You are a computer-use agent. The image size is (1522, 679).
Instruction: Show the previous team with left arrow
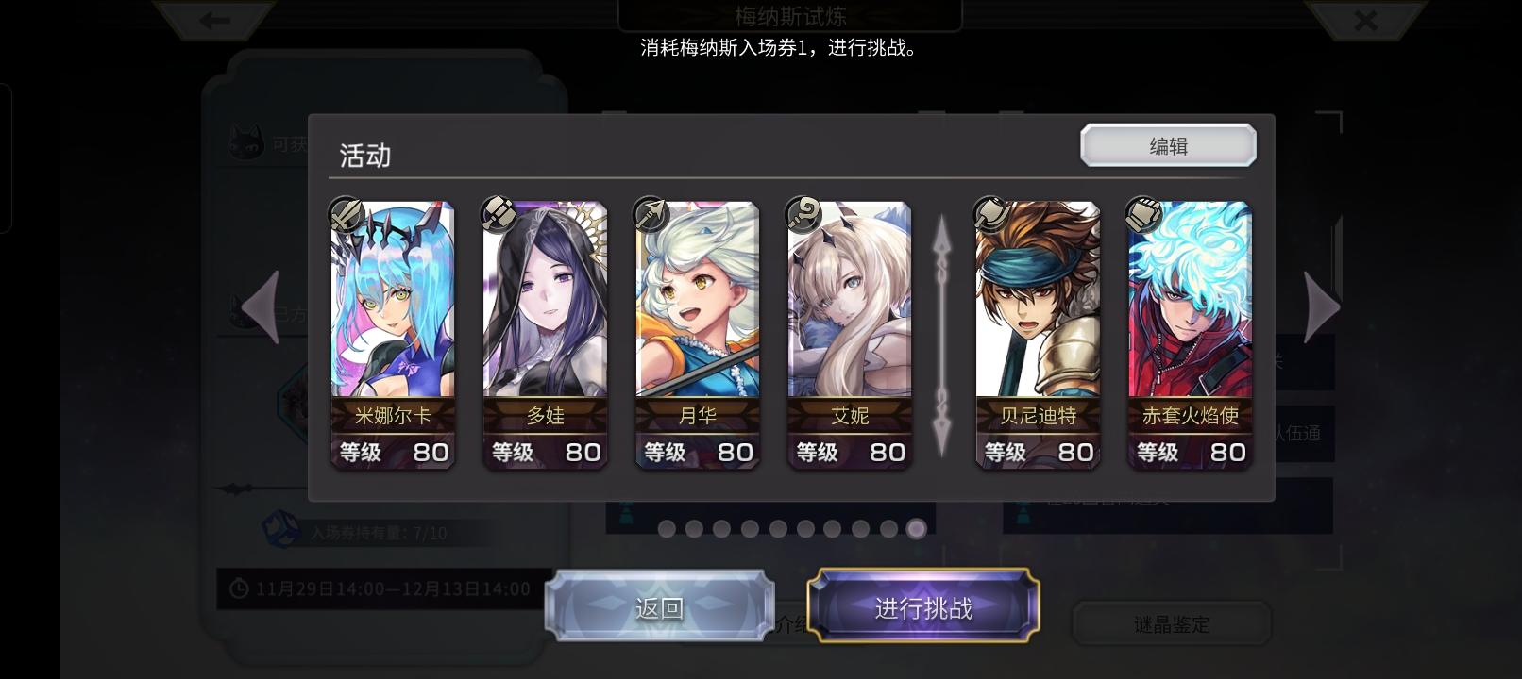[x=261, y=307]
